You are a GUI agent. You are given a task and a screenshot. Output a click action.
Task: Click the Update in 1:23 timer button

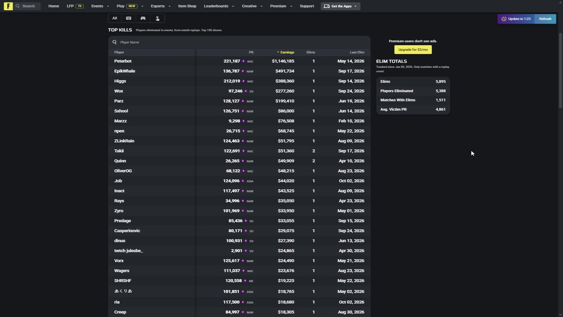point(516,19)
